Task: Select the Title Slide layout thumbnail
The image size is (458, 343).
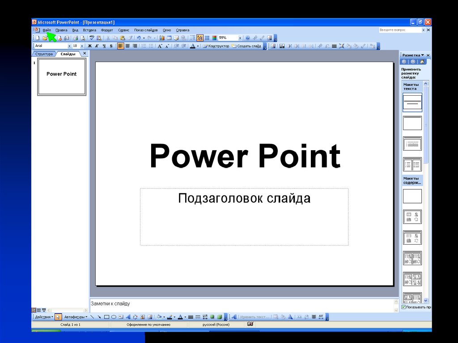Action: [412, 102]
